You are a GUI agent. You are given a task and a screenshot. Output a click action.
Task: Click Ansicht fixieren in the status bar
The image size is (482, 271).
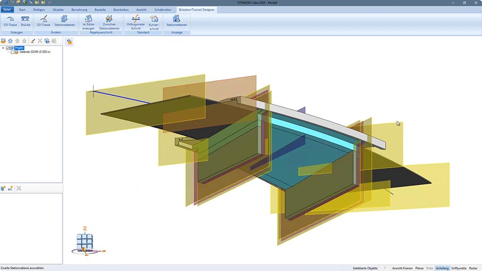402,268
